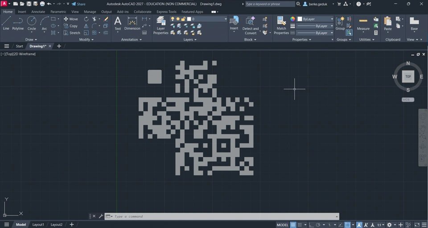Select the Line tool
The image size is (428, 228).
tap(6, 23)
